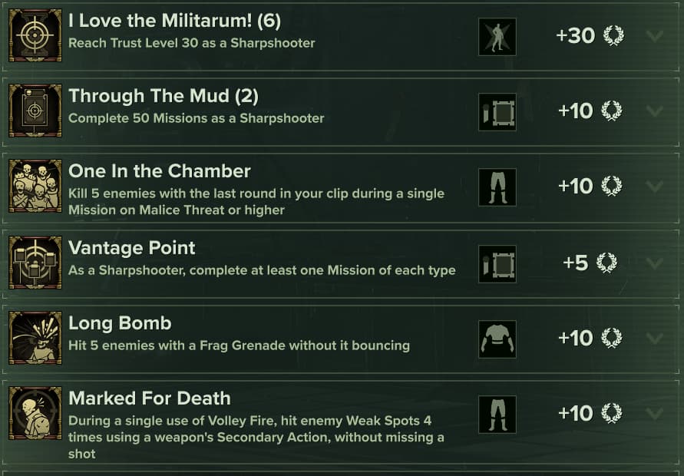Viewport: 684px width, 476px height.
Task: Expand the I Love the Militarum! (6) entry chevron
Action: 655,36
